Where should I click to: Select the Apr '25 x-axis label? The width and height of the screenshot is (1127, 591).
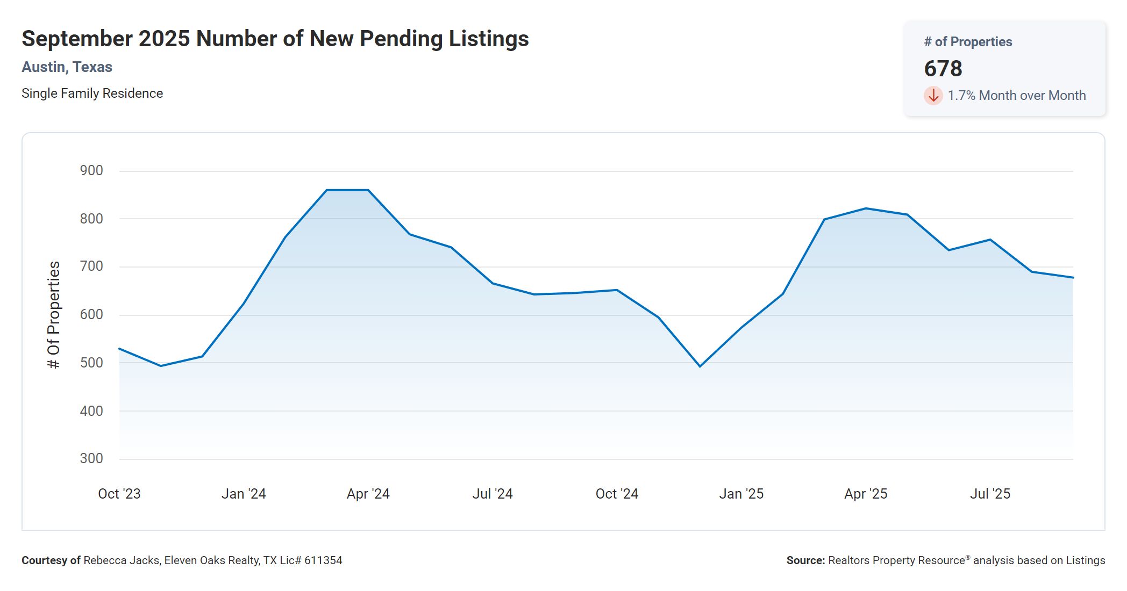pos(866,494)
